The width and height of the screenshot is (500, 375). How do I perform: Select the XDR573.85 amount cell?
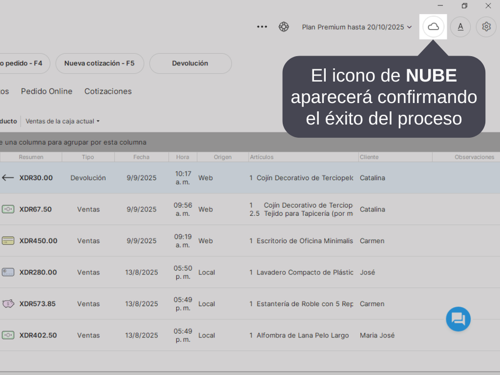(x=37, y=304)
